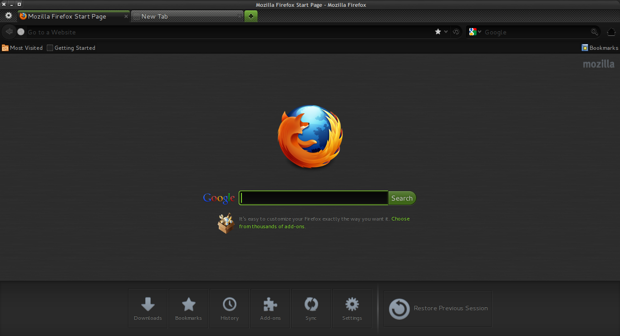This screenshot has width=620, height=336.
Task: Click Restore Previous Session
Action: point(438,308)
